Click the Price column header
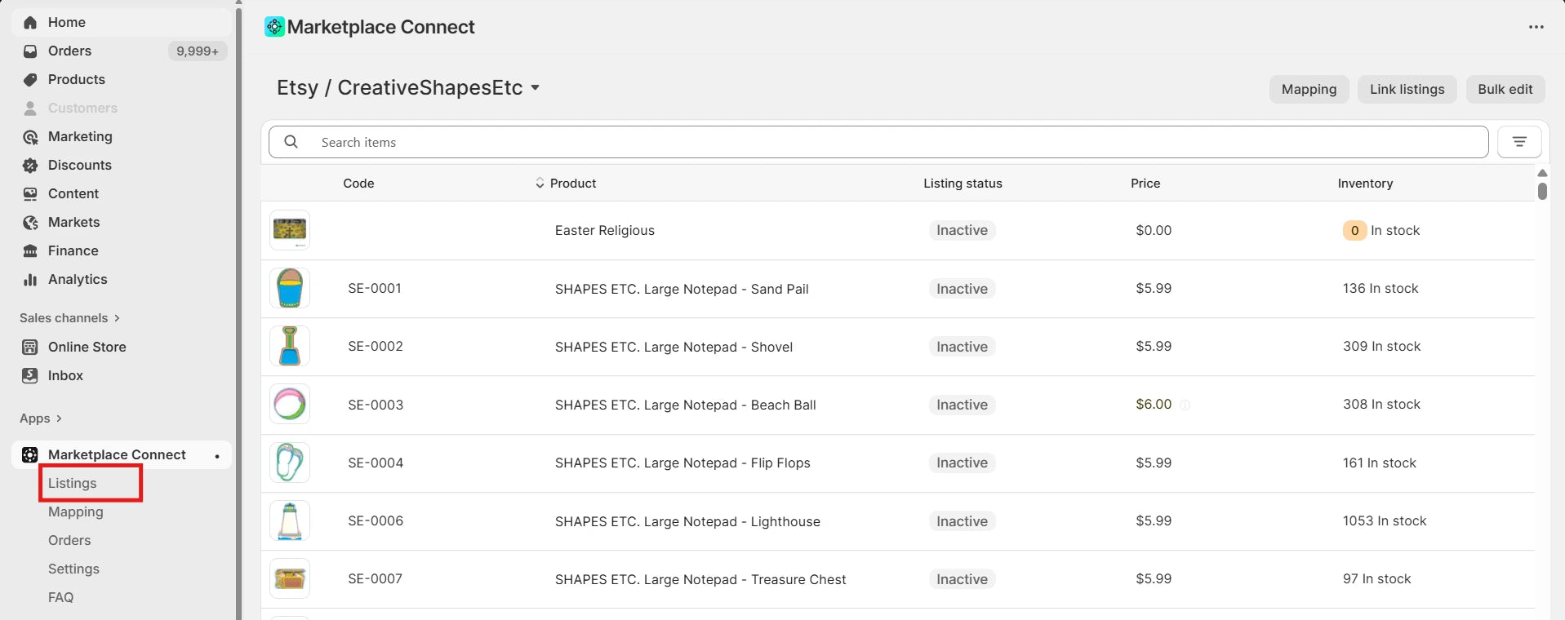The height and width of the screenshot is (620, 1565). [1145, 184]
